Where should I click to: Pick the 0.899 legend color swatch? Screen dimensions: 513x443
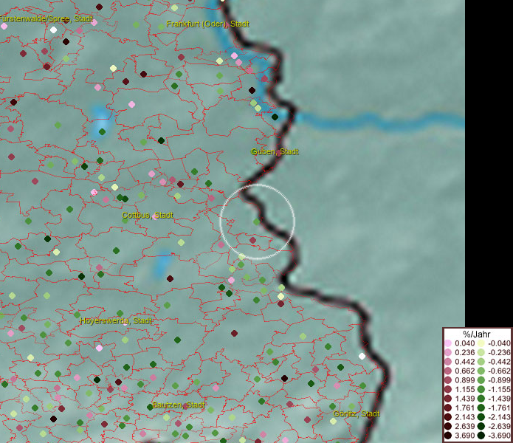pyautogui.click(x=448, y=380)
